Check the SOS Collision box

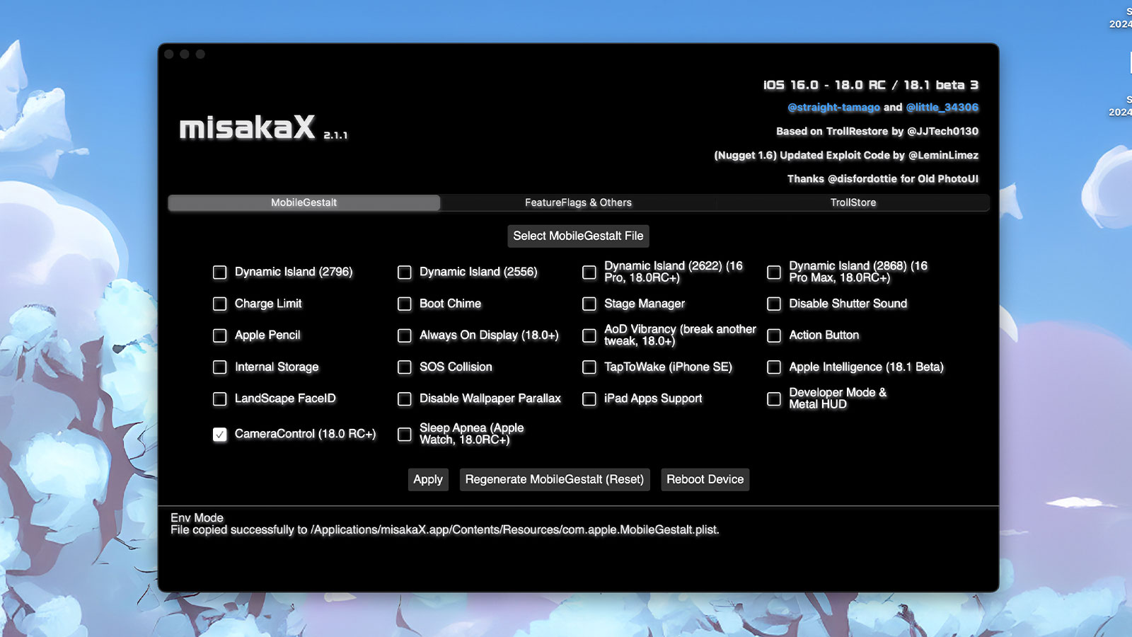tap(405, 367)
